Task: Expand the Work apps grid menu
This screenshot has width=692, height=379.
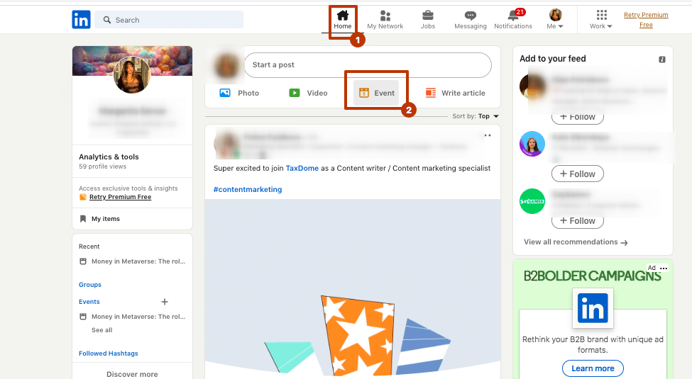Action: pyautogui.click(x=601, y=21)
